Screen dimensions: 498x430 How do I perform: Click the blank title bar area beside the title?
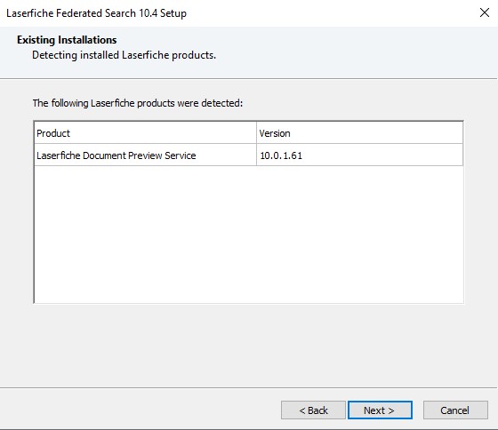pos(330,13)
